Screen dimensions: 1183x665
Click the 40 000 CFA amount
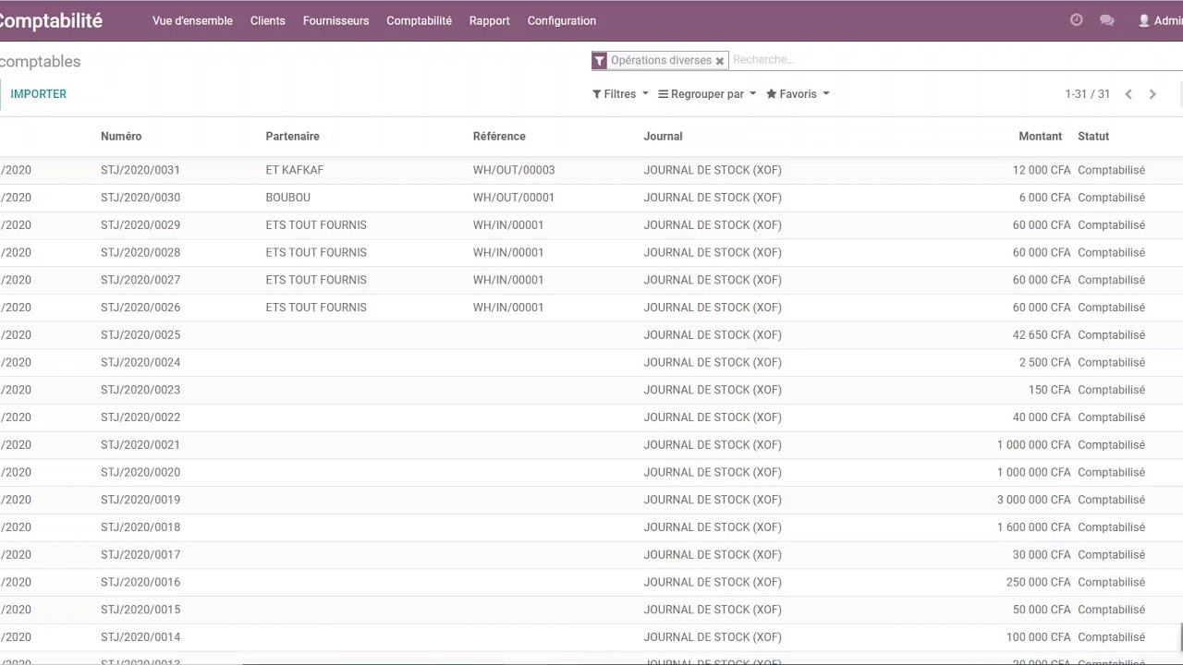(1042, 417)
